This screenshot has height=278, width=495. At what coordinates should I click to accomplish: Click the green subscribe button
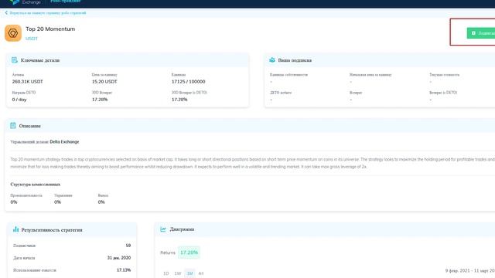(x=481, y=33)
